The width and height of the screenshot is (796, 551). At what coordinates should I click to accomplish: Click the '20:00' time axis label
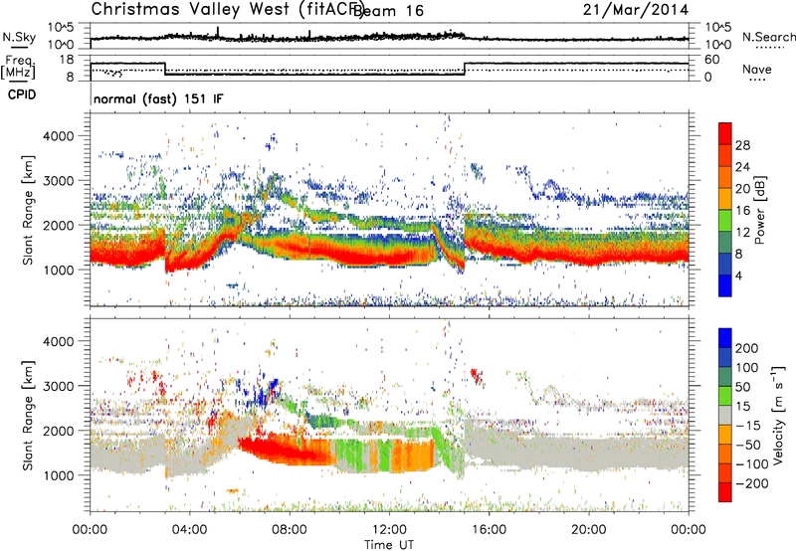pyautogui.click(x=589, y=530)
